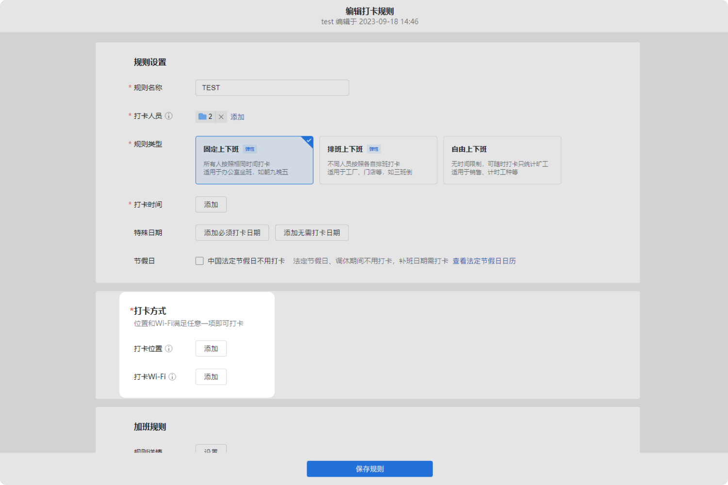Save the rule with 保存规则
Viewport: 728px width, 485px height.
pyautogui.click(x=369, y=469)
